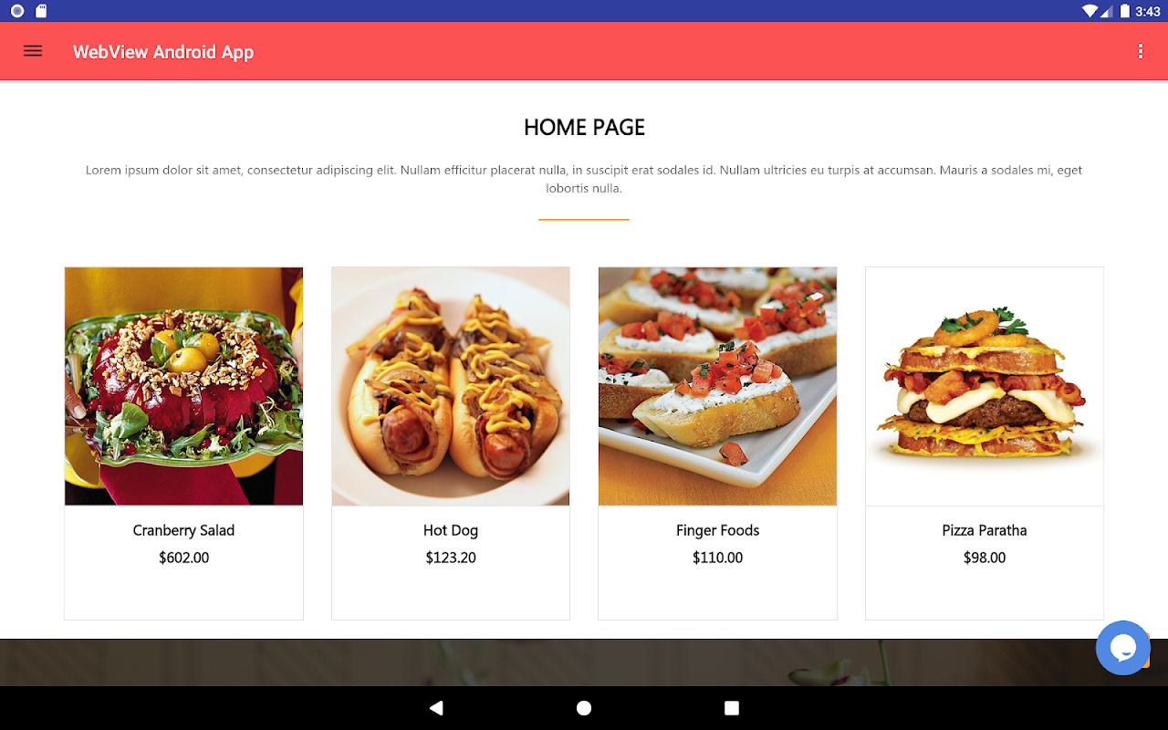Screen dimensions: 1168x730
Task: Click the Hot Dog title link
Action: (x=451, y=530)
